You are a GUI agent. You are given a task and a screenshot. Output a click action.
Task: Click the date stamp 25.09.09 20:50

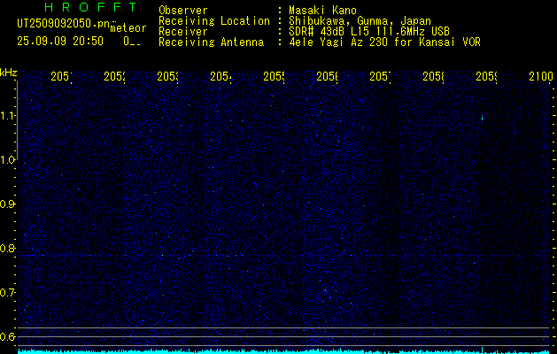60,41
